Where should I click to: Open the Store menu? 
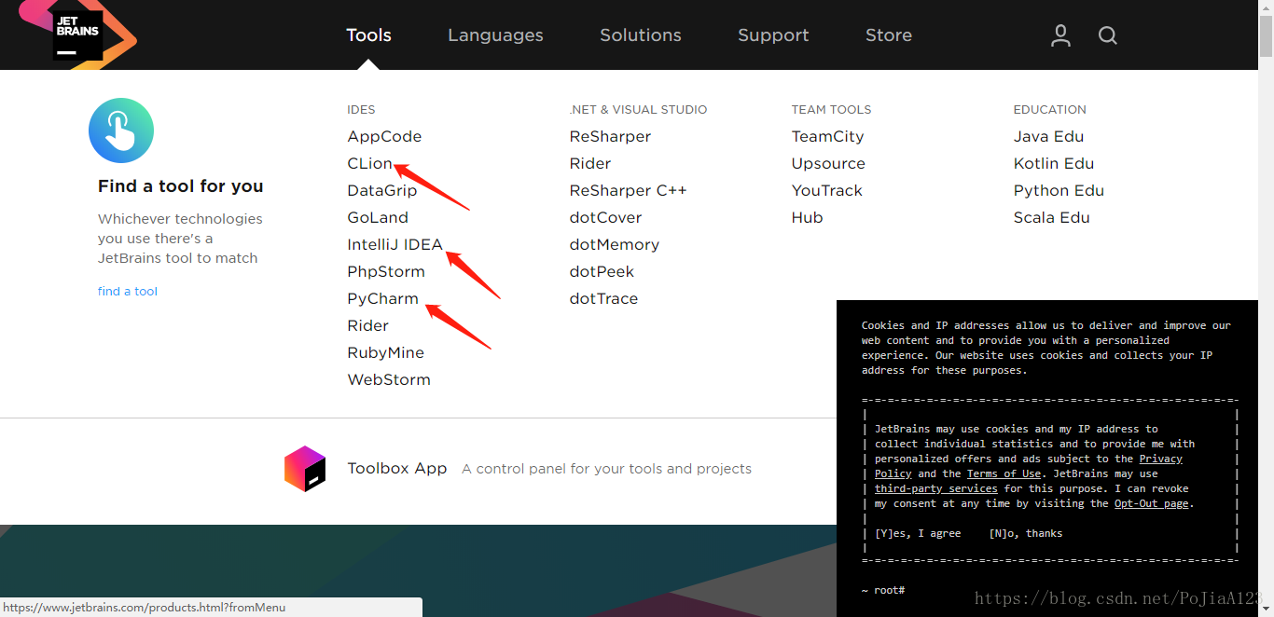coord(889,35)
